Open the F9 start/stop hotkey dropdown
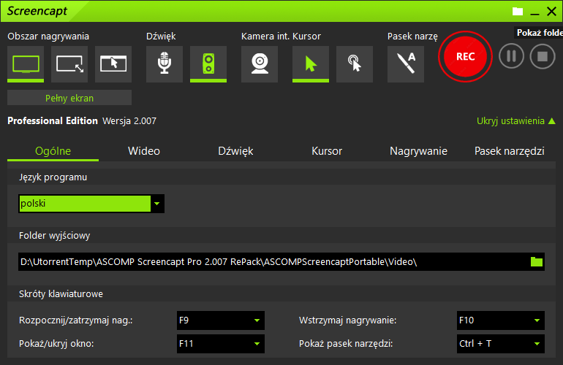This screenshot has width=563, height=365. 221,320
